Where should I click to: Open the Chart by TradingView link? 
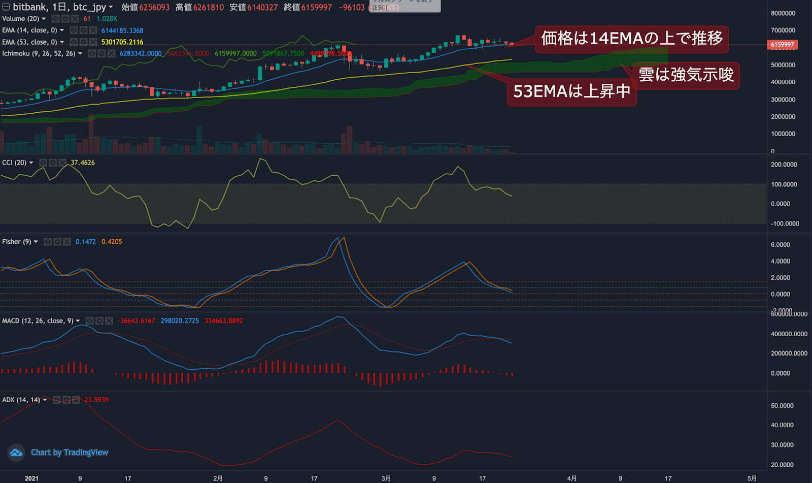pos(70,453)
